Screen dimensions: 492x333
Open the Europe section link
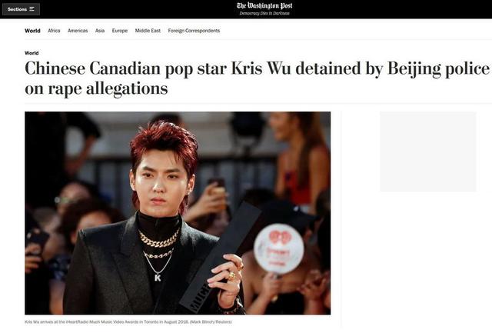click(x=120, y=31)
